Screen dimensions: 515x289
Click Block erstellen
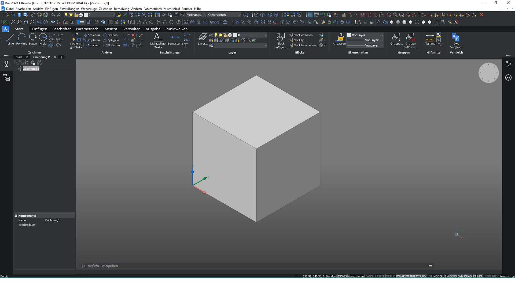301,35
